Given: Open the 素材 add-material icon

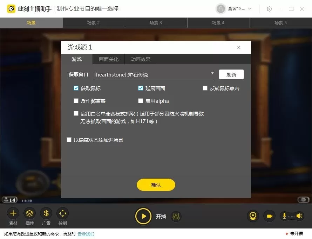Looking at the screenshot, I should (x=13, y=213).
